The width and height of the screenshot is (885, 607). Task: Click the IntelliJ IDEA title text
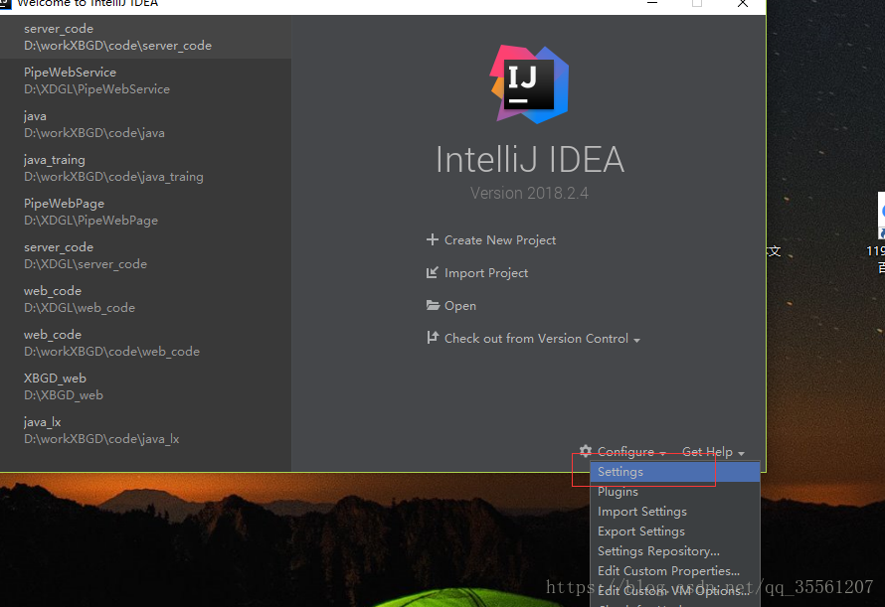[x=529, y=160]
